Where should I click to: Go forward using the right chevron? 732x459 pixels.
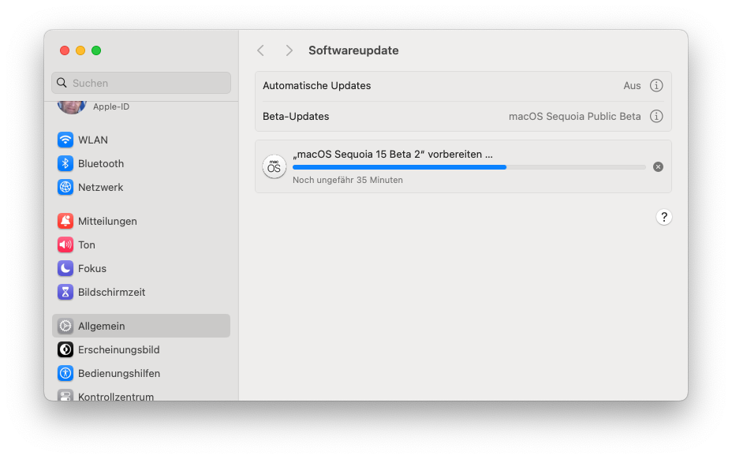click(289, 50)
